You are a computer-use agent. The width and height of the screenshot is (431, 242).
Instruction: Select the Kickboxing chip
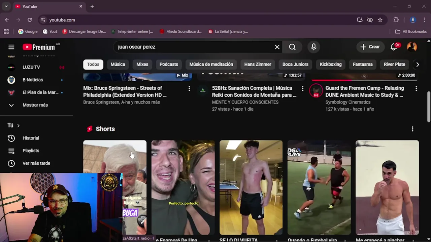tap(331, 64)
